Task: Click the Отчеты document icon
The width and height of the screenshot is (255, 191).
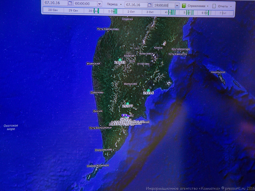Action: pos(214,6)
